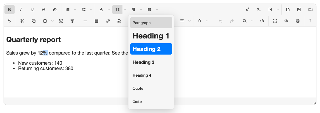320x113 pixels.
Task: Insert an image with the image icon
Action: [x=299, y=10]
